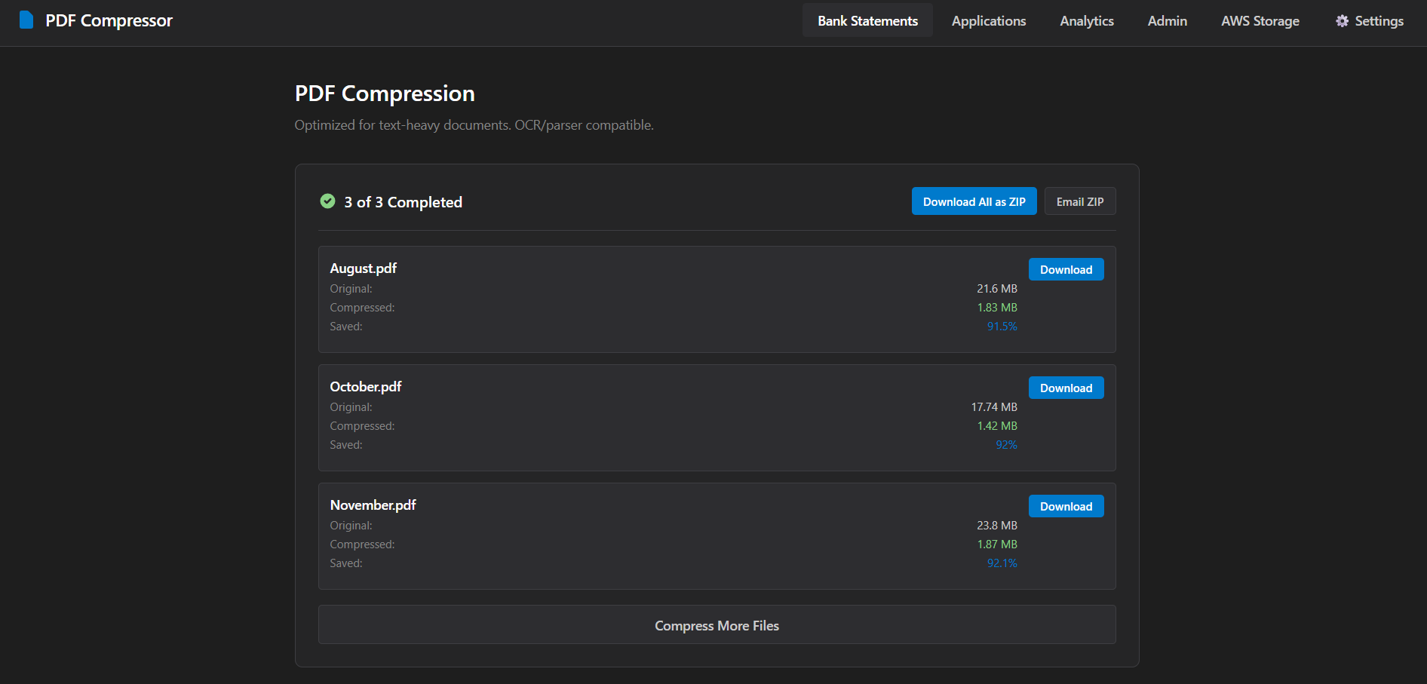Download the compressed August.pdf

point(1066,270)
